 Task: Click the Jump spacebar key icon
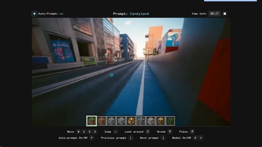[x=115, y=132]
